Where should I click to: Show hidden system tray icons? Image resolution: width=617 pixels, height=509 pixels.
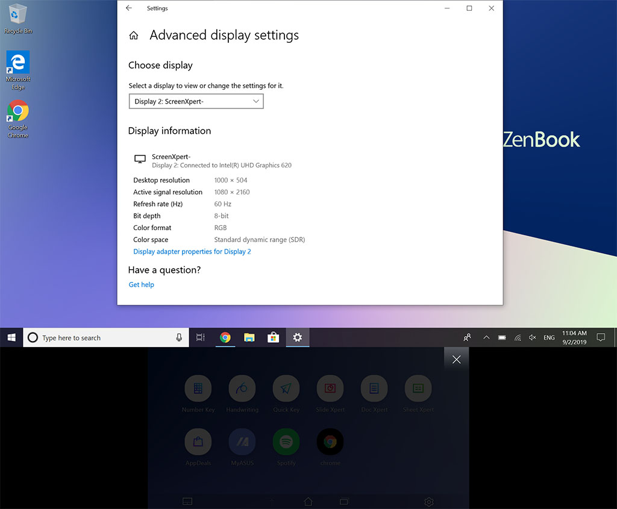486,337
